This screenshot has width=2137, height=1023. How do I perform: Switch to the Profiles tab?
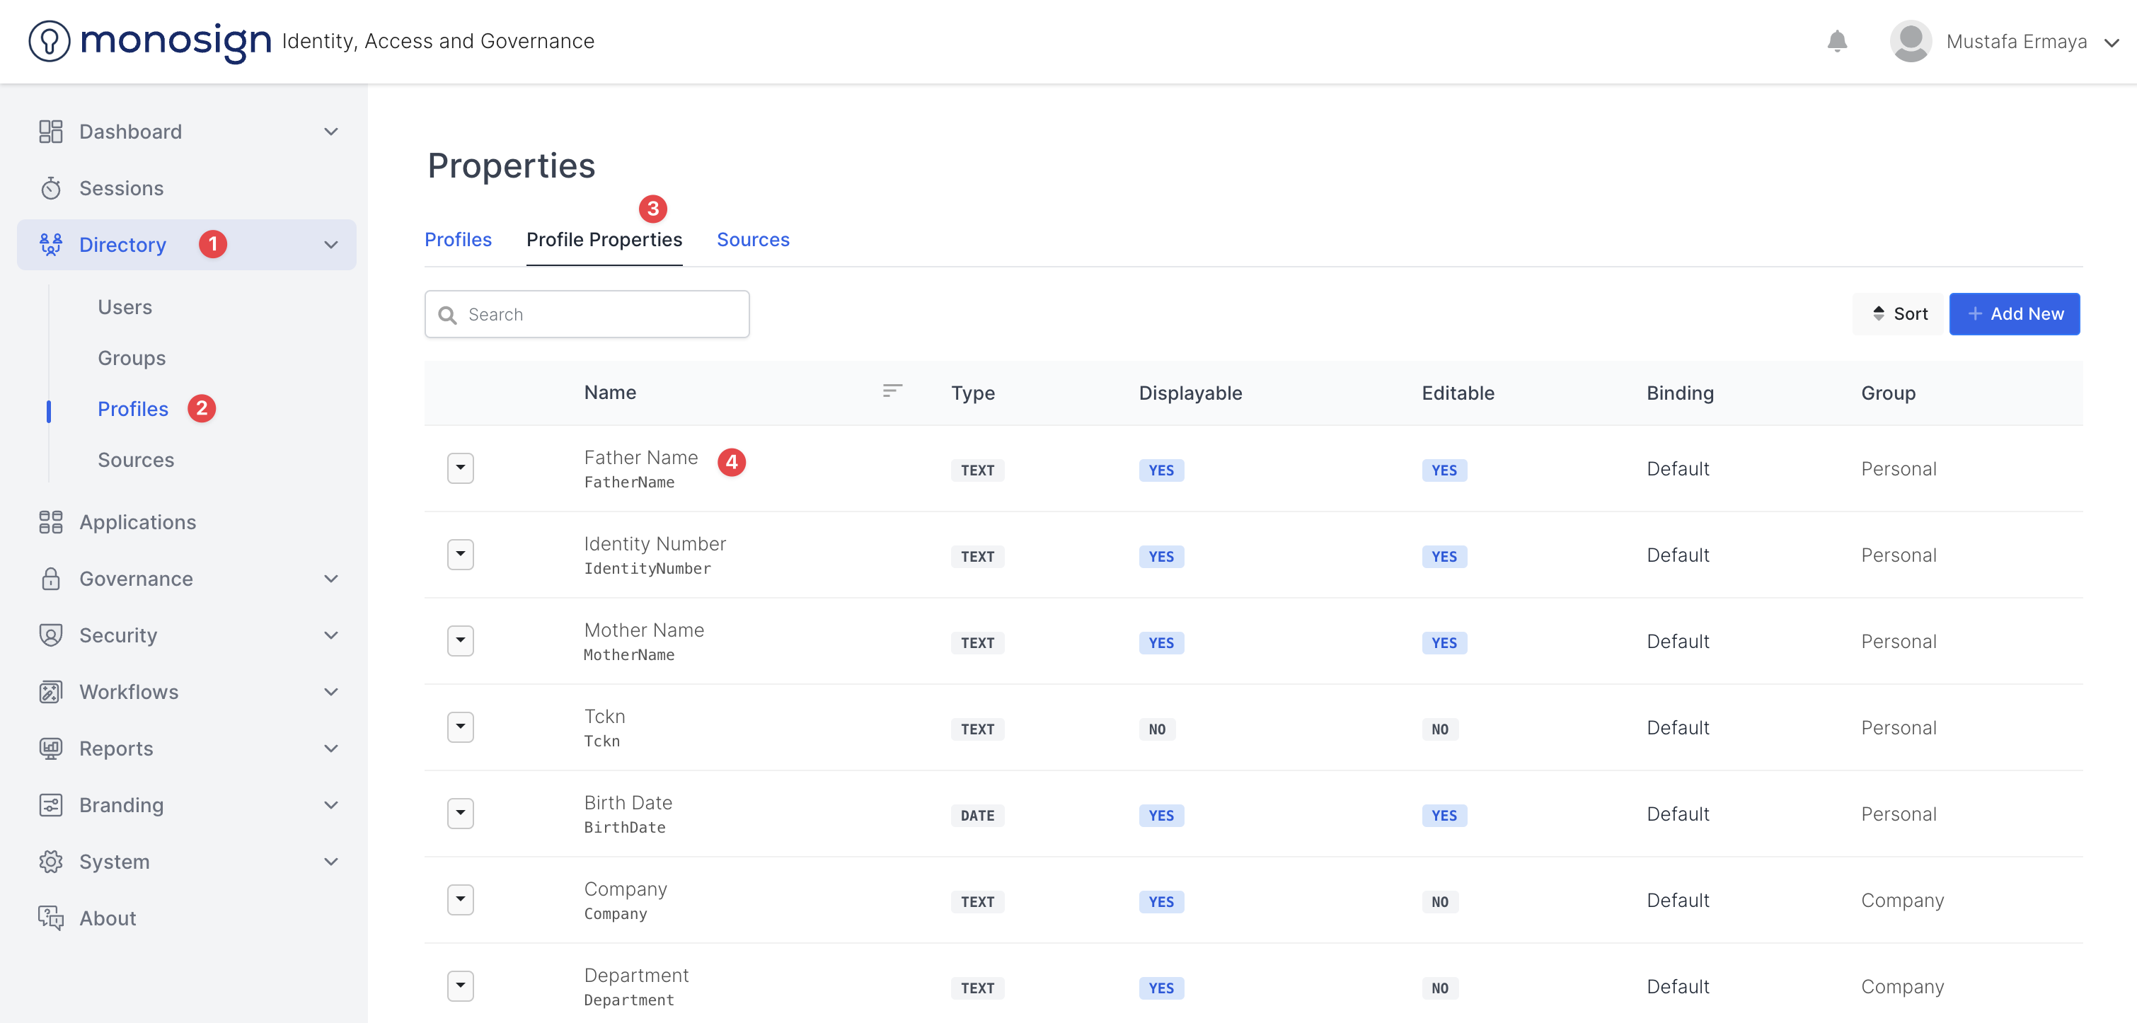(x=458, y=240)
